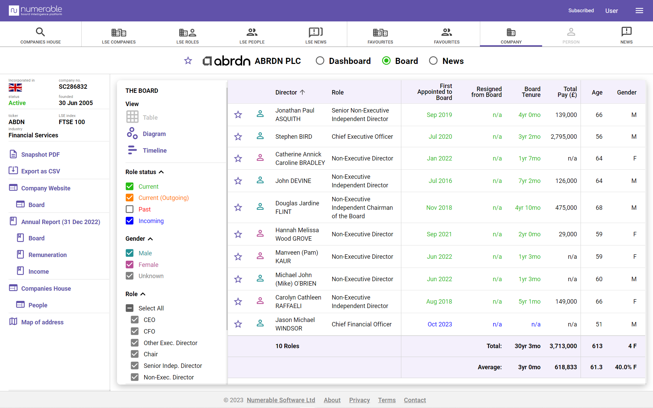This screenshot has width=653, height=408.
Task: Select the Dashboard radio button
Action: tap(320, 61)
